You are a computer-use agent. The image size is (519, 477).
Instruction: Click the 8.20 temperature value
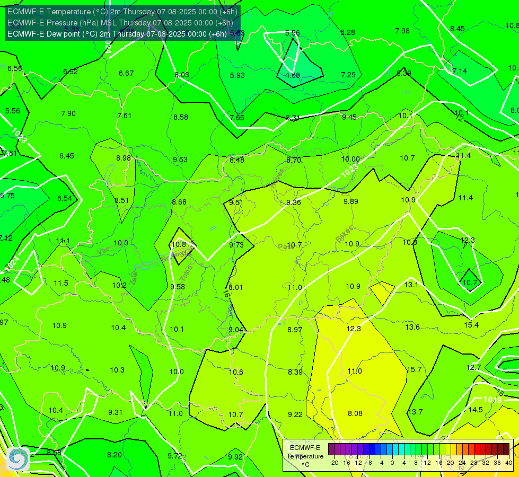point(115,455)
